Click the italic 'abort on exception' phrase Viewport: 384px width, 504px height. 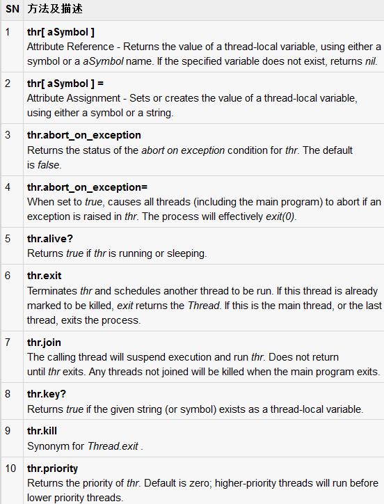pyautogui.click(x=183, y=150)
